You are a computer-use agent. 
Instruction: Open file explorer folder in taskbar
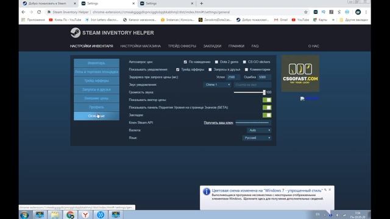55,215
